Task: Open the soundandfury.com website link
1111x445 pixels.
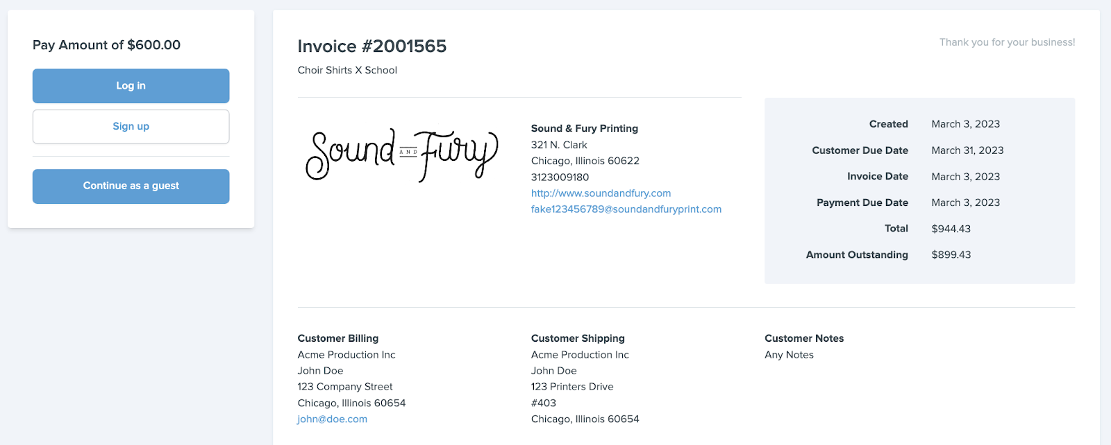Action: click(x=601, y=193)
